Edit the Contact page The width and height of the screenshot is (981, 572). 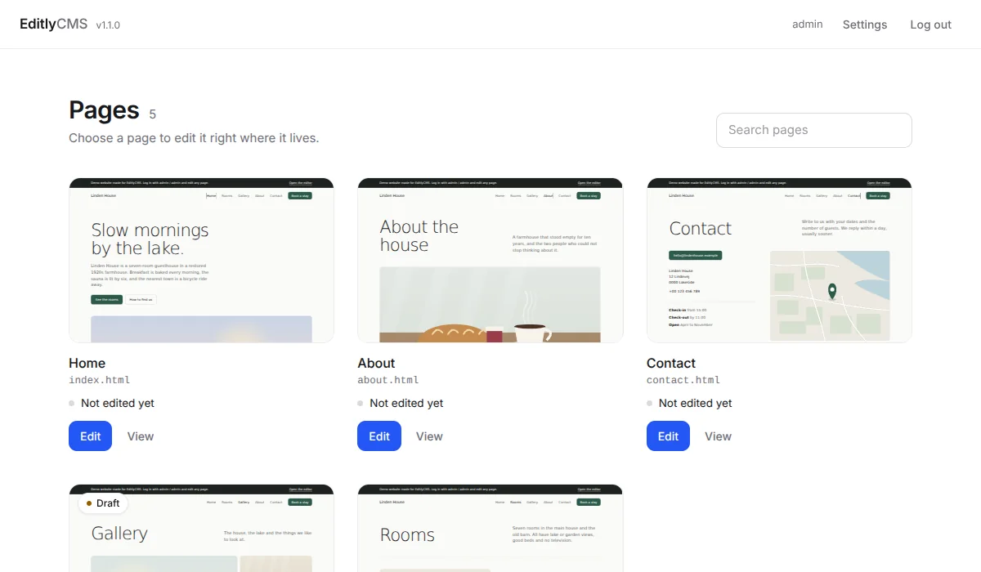(x=668, y=436)
